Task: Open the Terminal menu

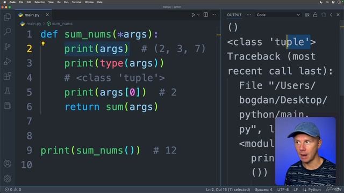Action: [x=76, y=2]
